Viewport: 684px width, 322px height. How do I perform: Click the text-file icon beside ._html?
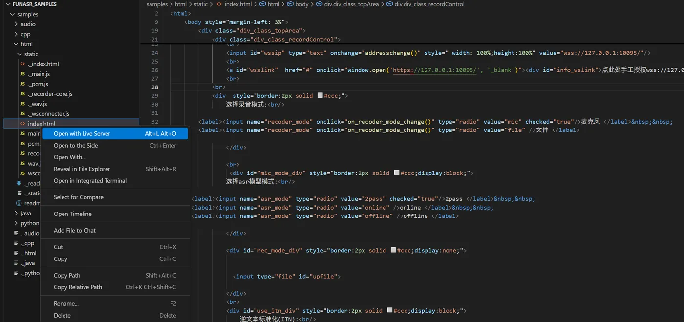[16, 253]
